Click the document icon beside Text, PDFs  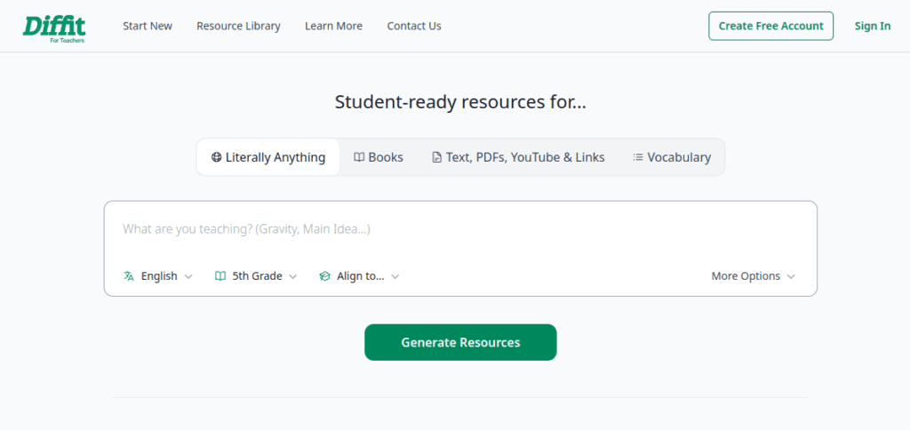click(x=437, y=157)
